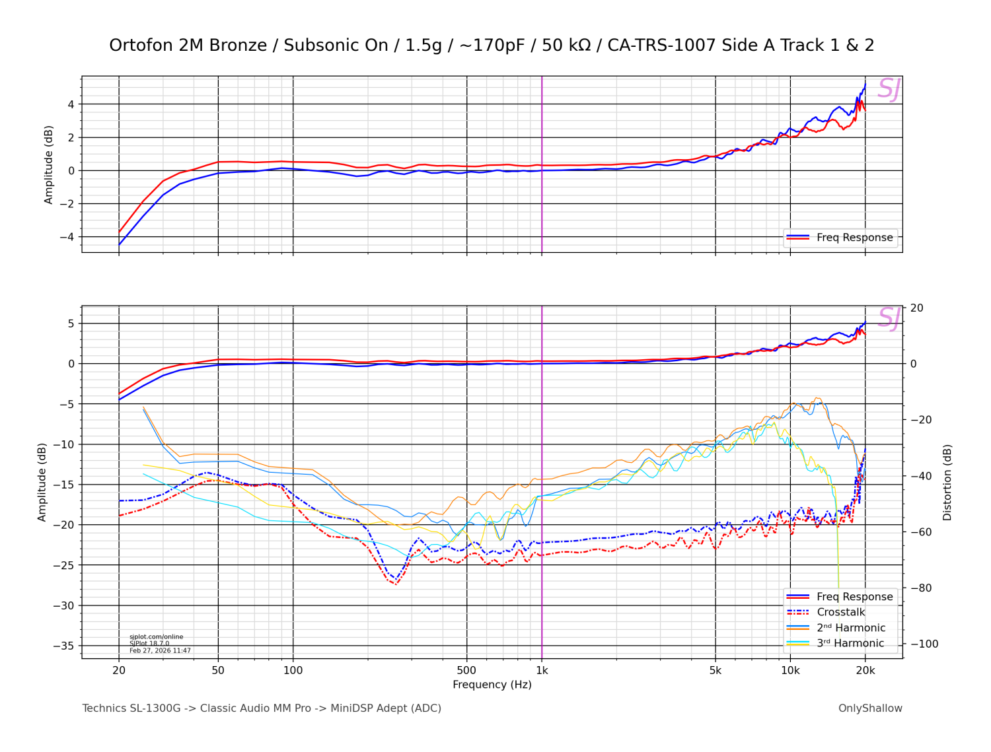Screen dimensions: 991x752
Task: Open the sjplot.com/online link text
Action: [156, 637]
